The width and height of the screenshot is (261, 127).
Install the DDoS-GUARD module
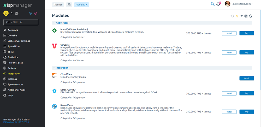coord(229,93)
